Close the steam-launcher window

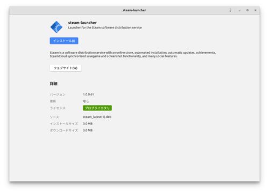256,10
